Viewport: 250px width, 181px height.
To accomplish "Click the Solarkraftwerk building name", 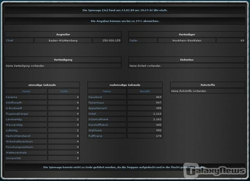I will (x=98, y=119).
